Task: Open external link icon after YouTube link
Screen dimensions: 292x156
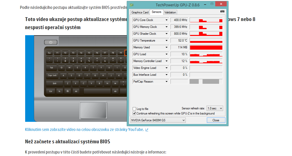Action: (147, 130)
